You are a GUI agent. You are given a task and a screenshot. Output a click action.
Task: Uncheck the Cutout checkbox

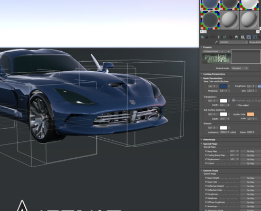206,164
